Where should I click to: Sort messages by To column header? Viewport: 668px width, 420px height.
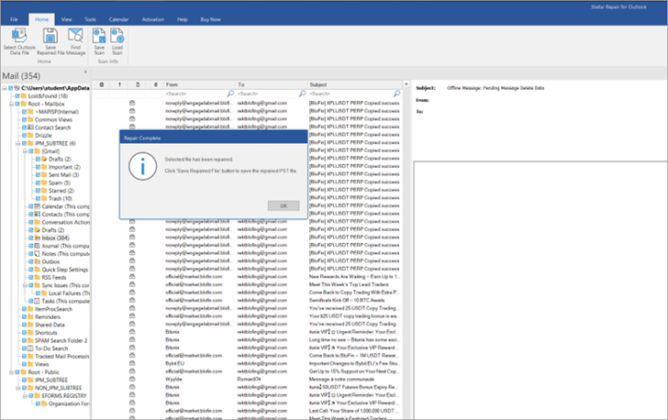point(271,84)
